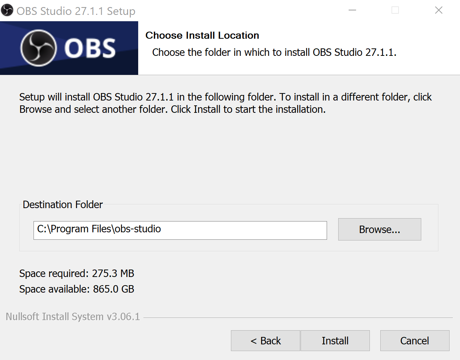Click the Choose Install Location heading

pos(202,35)
